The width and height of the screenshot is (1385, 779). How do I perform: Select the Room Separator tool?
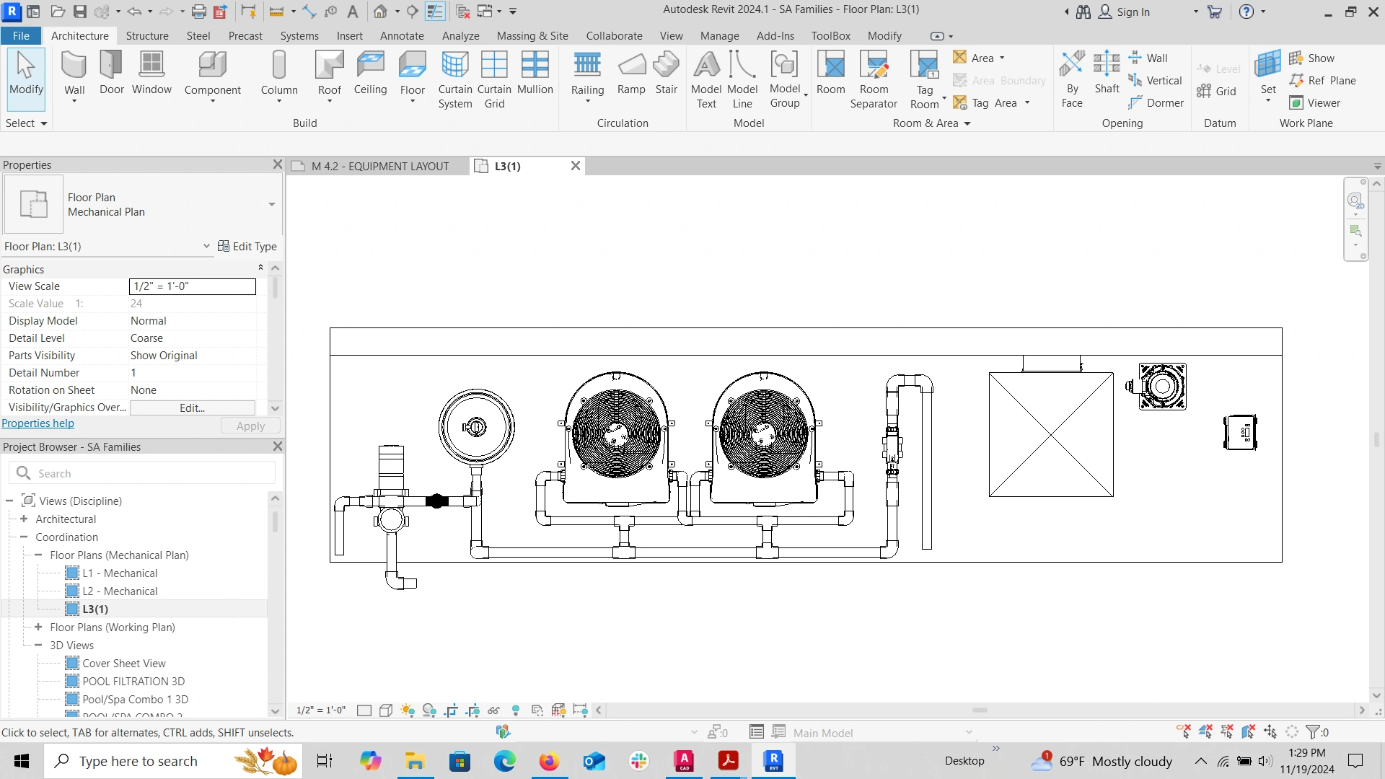tap(874, 80)
